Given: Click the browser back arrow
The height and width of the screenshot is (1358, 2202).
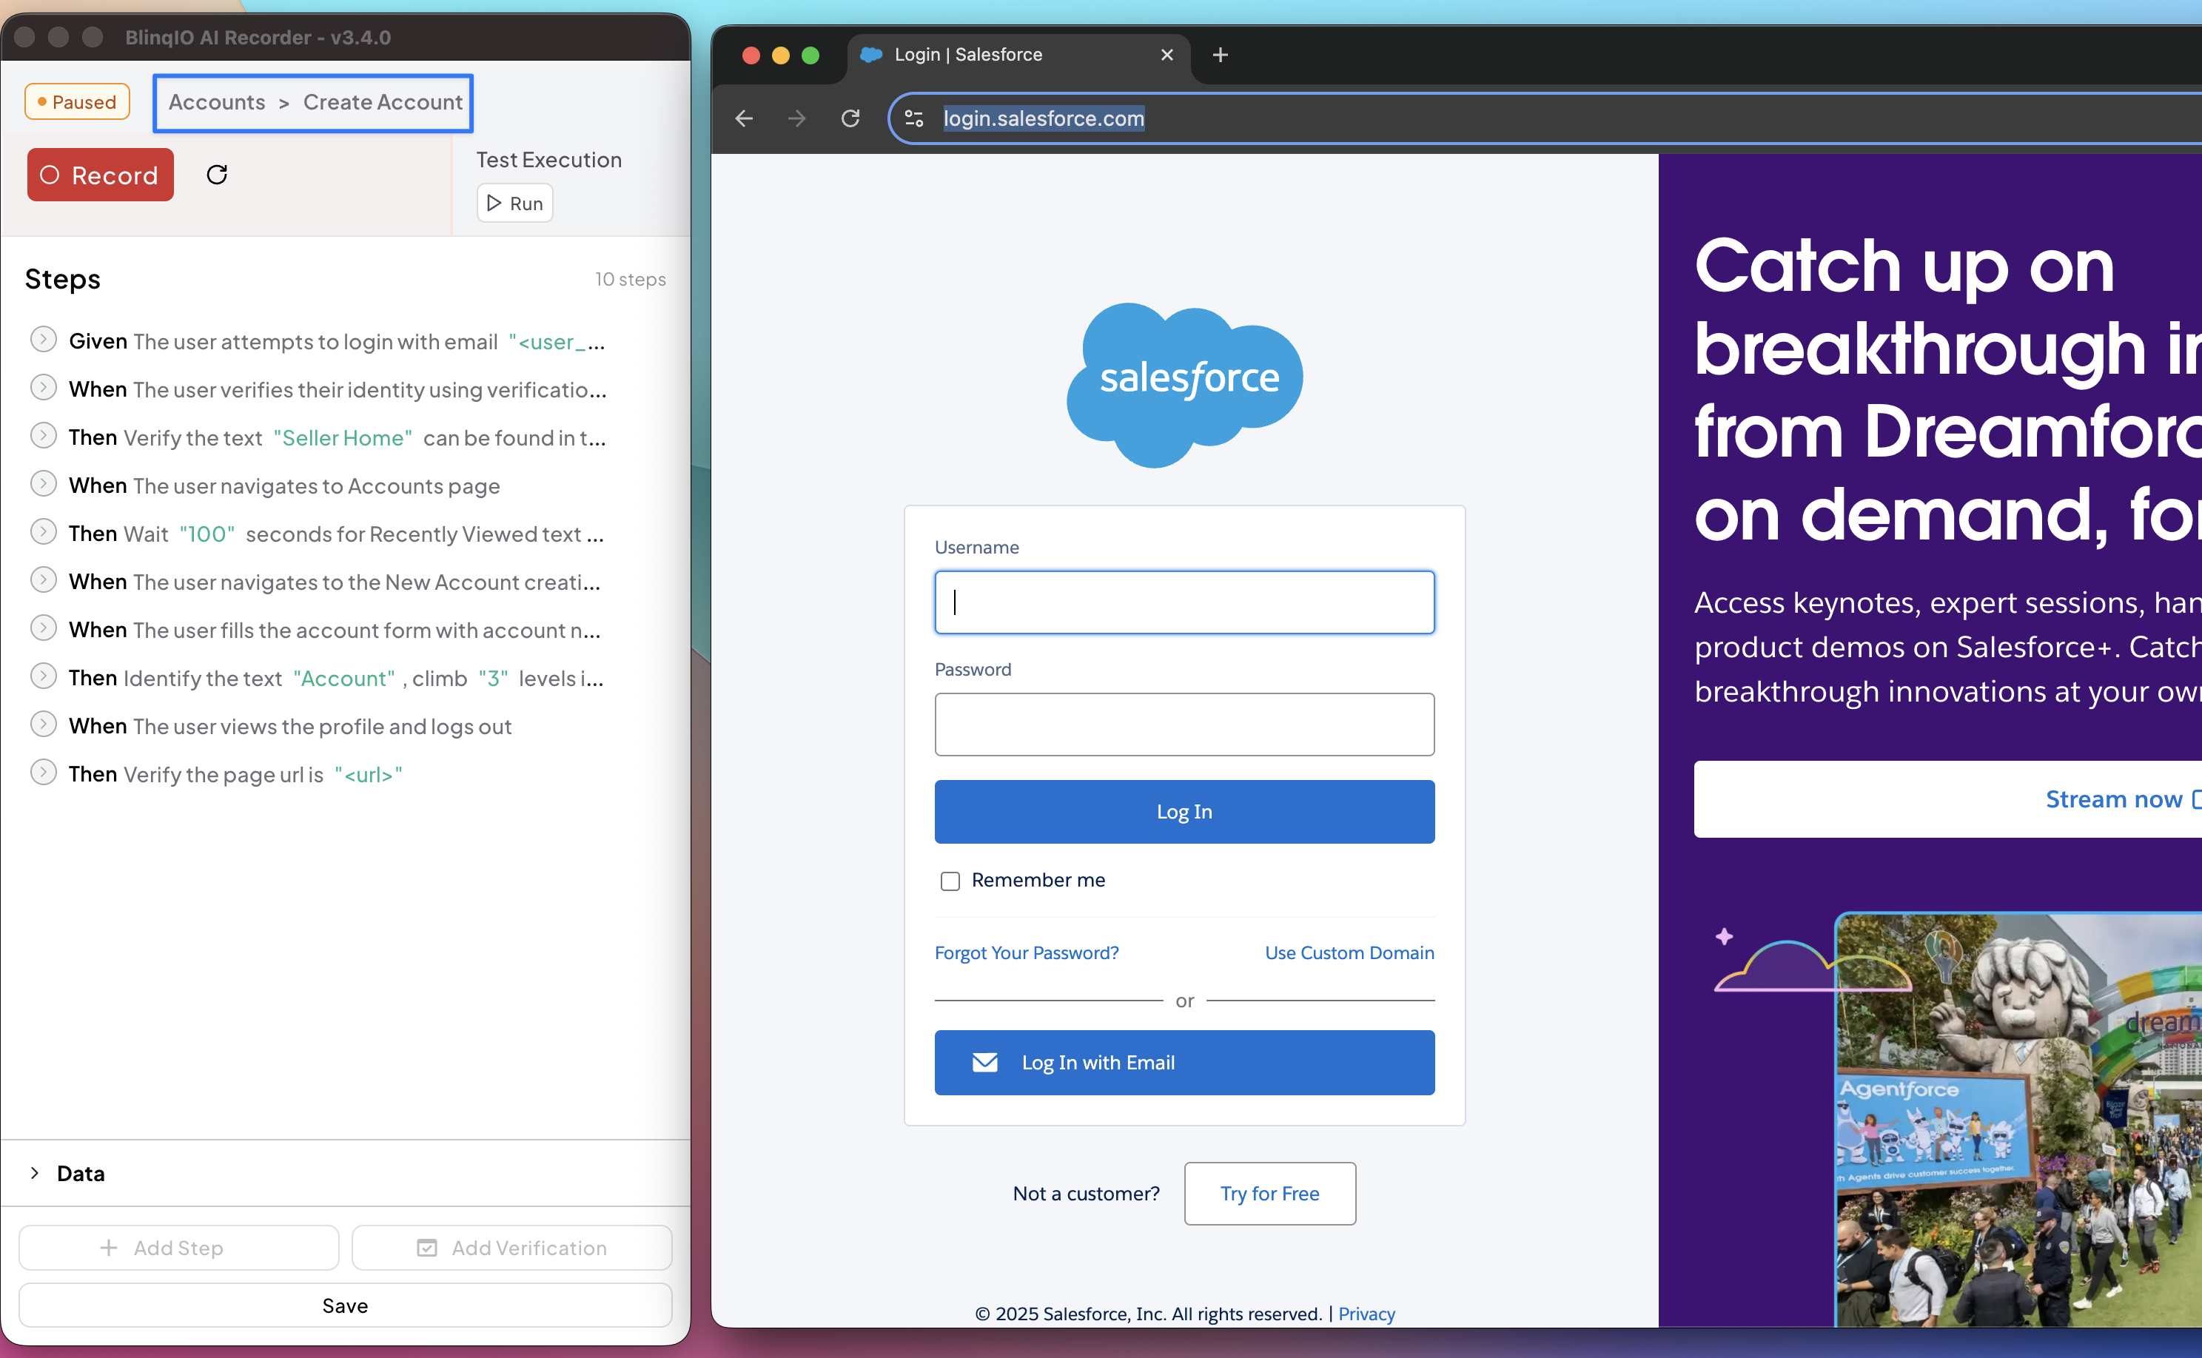Looking at the screenshot, I should coord(744,118).
